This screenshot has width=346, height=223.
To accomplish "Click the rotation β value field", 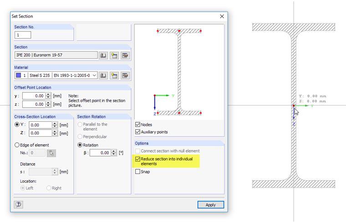I will coord(101,153).
